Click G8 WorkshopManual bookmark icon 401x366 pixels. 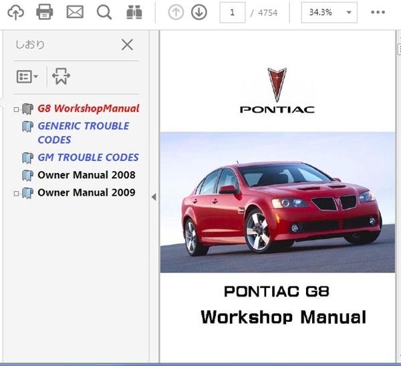pyautogui.click(x=27, y=109)
